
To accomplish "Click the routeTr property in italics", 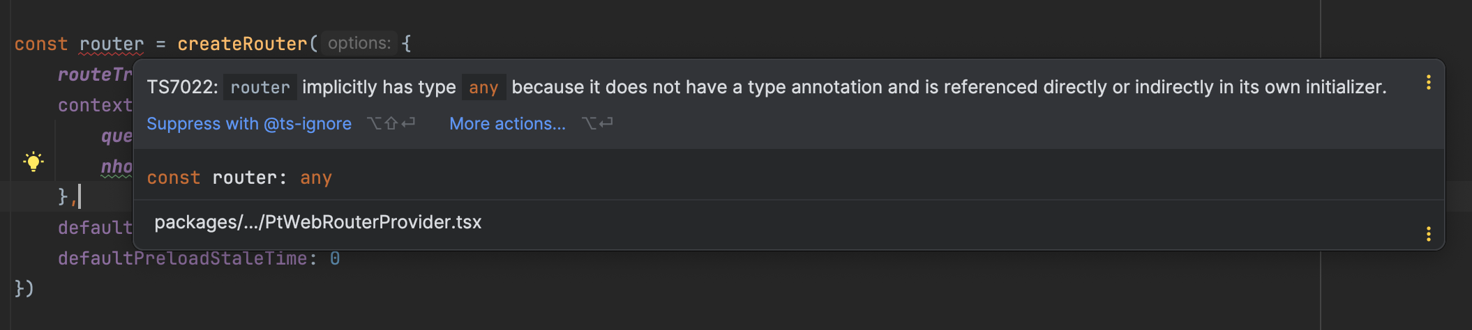I will point(95,74).
